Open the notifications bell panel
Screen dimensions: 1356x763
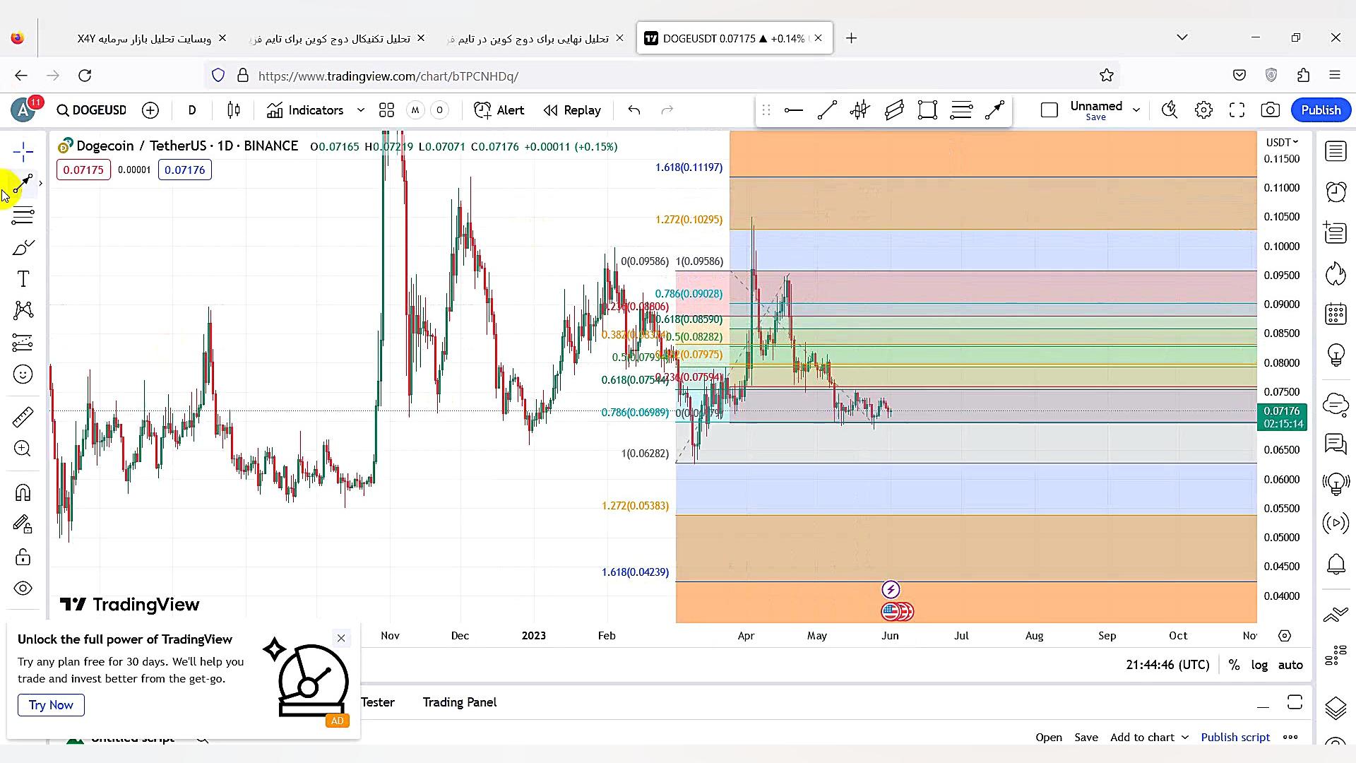click(1336, 564)
